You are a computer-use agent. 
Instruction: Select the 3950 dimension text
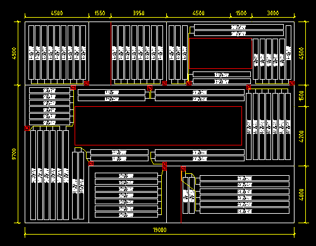138,13
